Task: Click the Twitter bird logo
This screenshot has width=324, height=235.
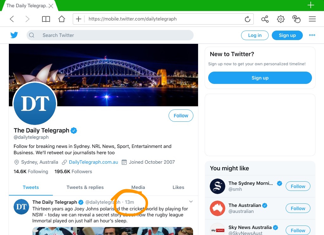Action: tap(14, 35)
